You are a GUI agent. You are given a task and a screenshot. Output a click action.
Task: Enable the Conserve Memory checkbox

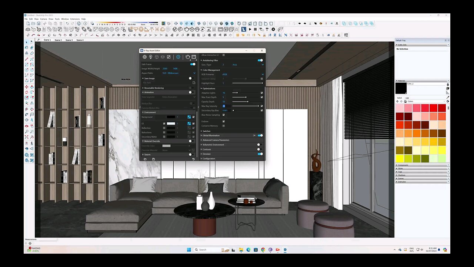224,126
